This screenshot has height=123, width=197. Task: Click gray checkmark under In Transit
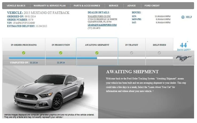click(x=131, y=53)
